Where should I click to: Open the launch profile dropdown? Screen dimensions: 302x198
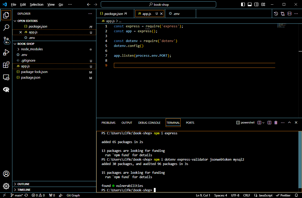(x=263, y=123)
